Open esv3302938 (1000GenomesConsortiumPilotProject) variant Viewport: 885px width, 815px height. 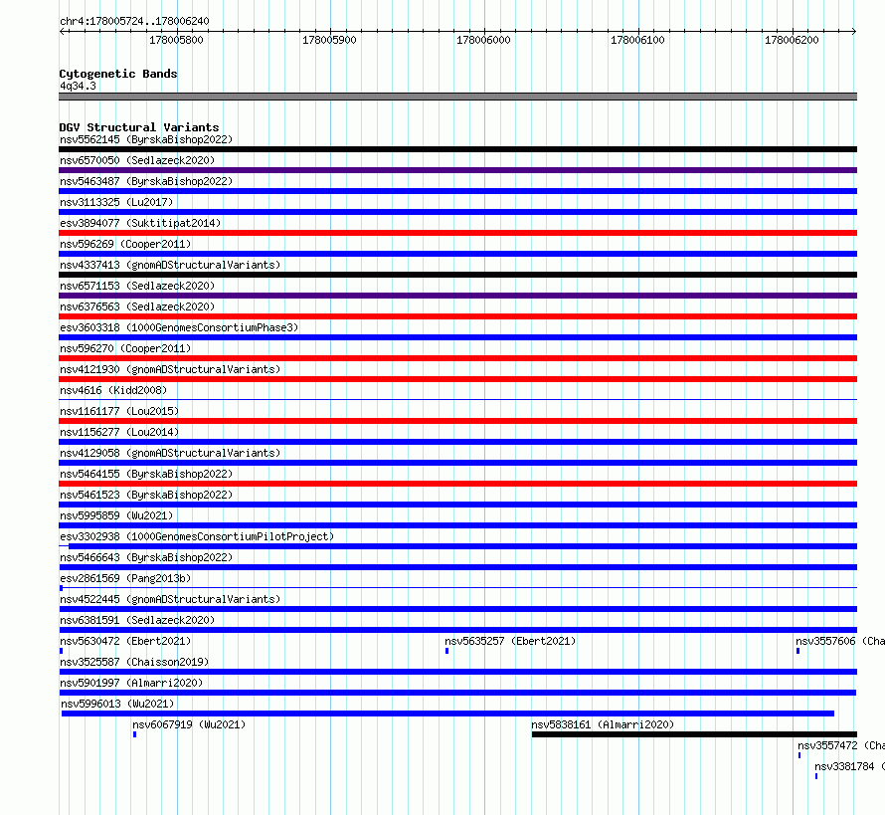tap(197, 536)
